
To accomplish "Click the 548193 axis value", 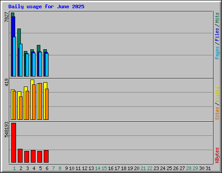I will [x=7, y=129].
